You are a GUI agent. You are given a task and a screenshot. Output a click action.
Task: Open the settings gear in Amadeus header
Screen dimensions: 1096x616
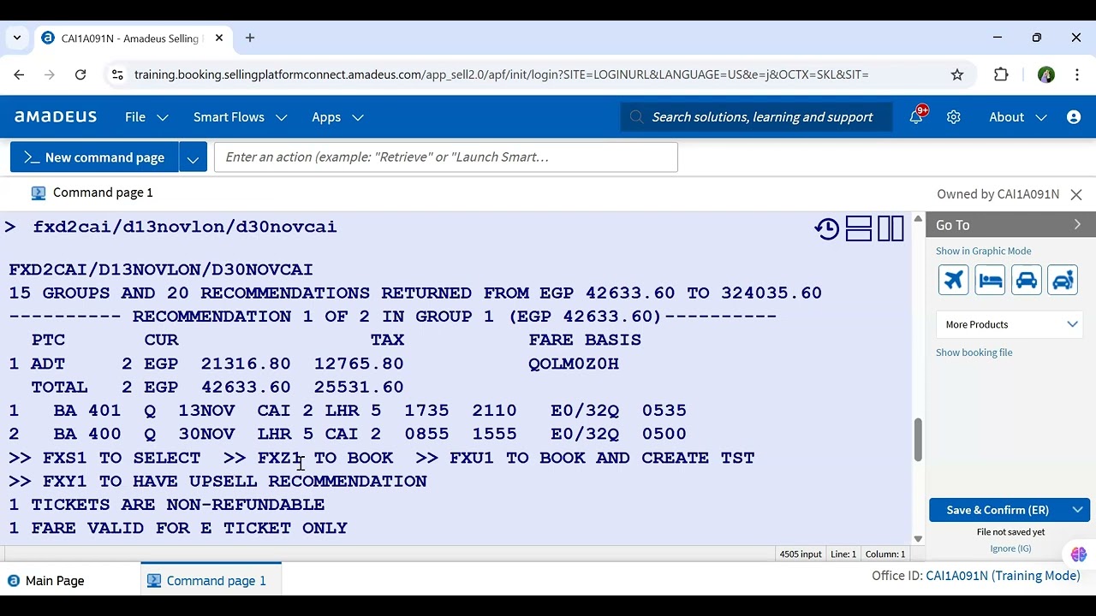coord(954,117)
